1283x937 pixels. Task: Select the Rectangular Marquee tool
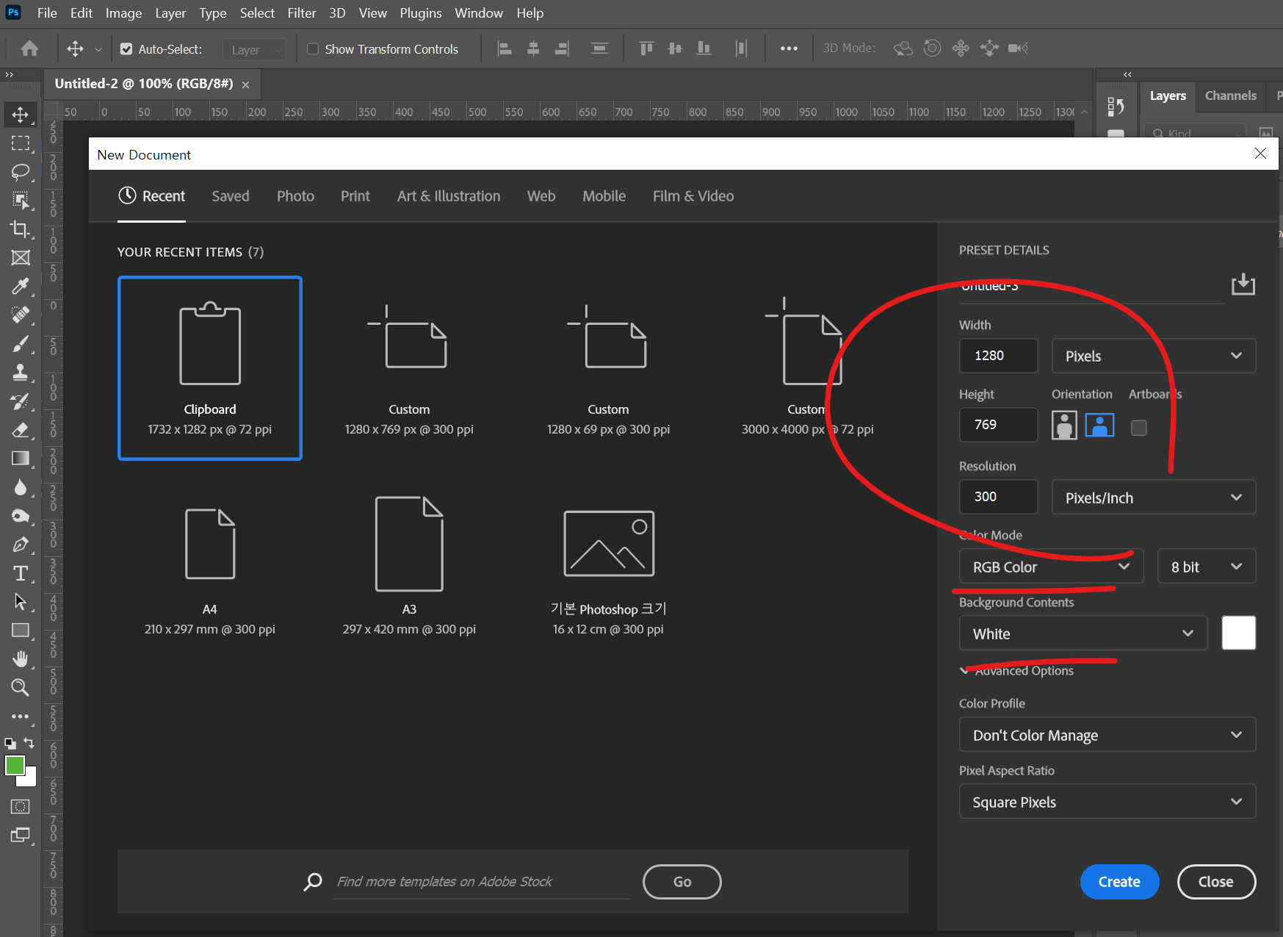tap(21, 143)
